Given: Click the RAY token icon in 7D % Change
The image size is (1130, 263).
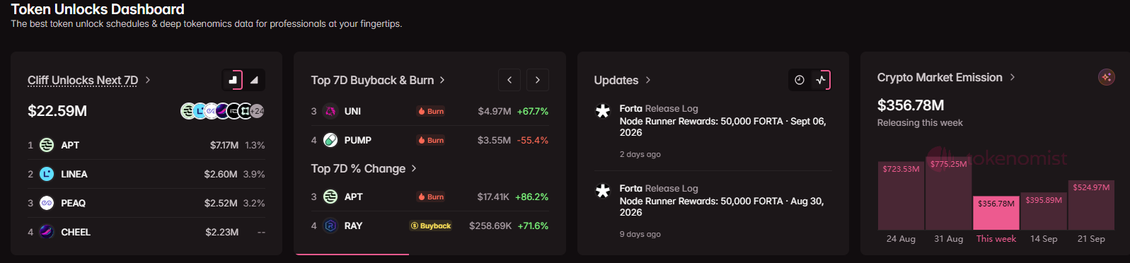Looking at the screenshot, I should click(330, 226).
